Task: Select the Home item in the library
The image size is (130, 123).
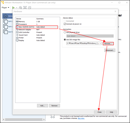Action: [7, 16]
